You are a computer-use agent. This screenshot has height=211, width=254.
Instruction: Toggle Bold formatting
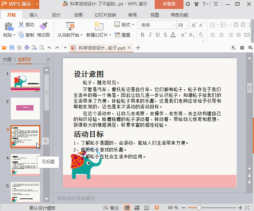pos(142,35)
